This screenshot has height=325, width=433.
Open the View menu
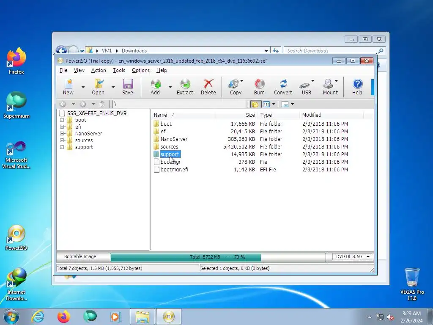pos(79,70)
